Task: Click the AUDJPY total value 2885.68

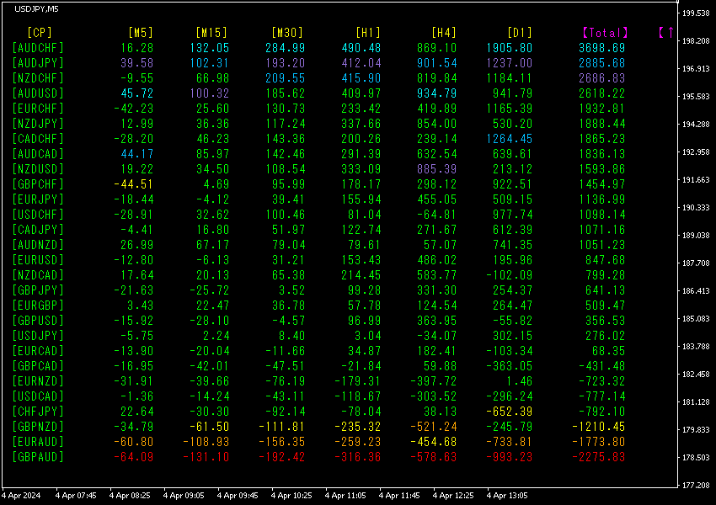Action: [601, 63]
